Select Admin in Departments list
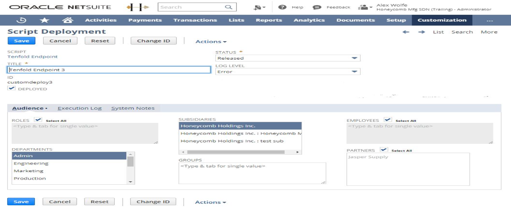Viewport: 511px width, 213px height. click(70, 156)
